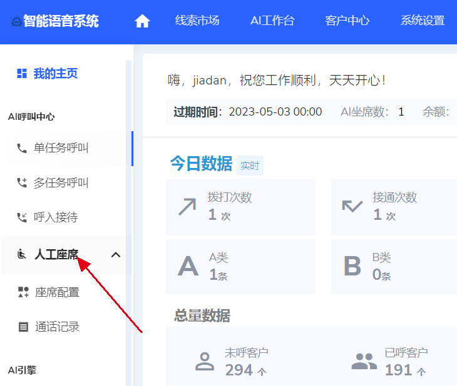Click the 过期时间 date 2023-05-03 00:00
Image resolution: width=457 pixels, height=386 pixels.
[x=275, y=112]
